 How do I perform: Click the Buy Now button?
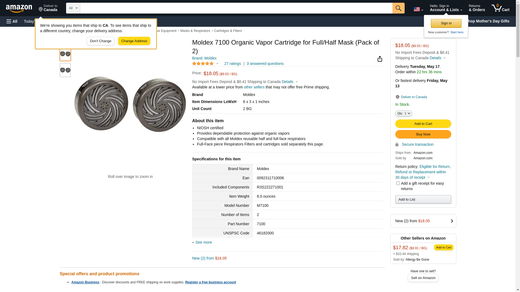tap(423, 134)
